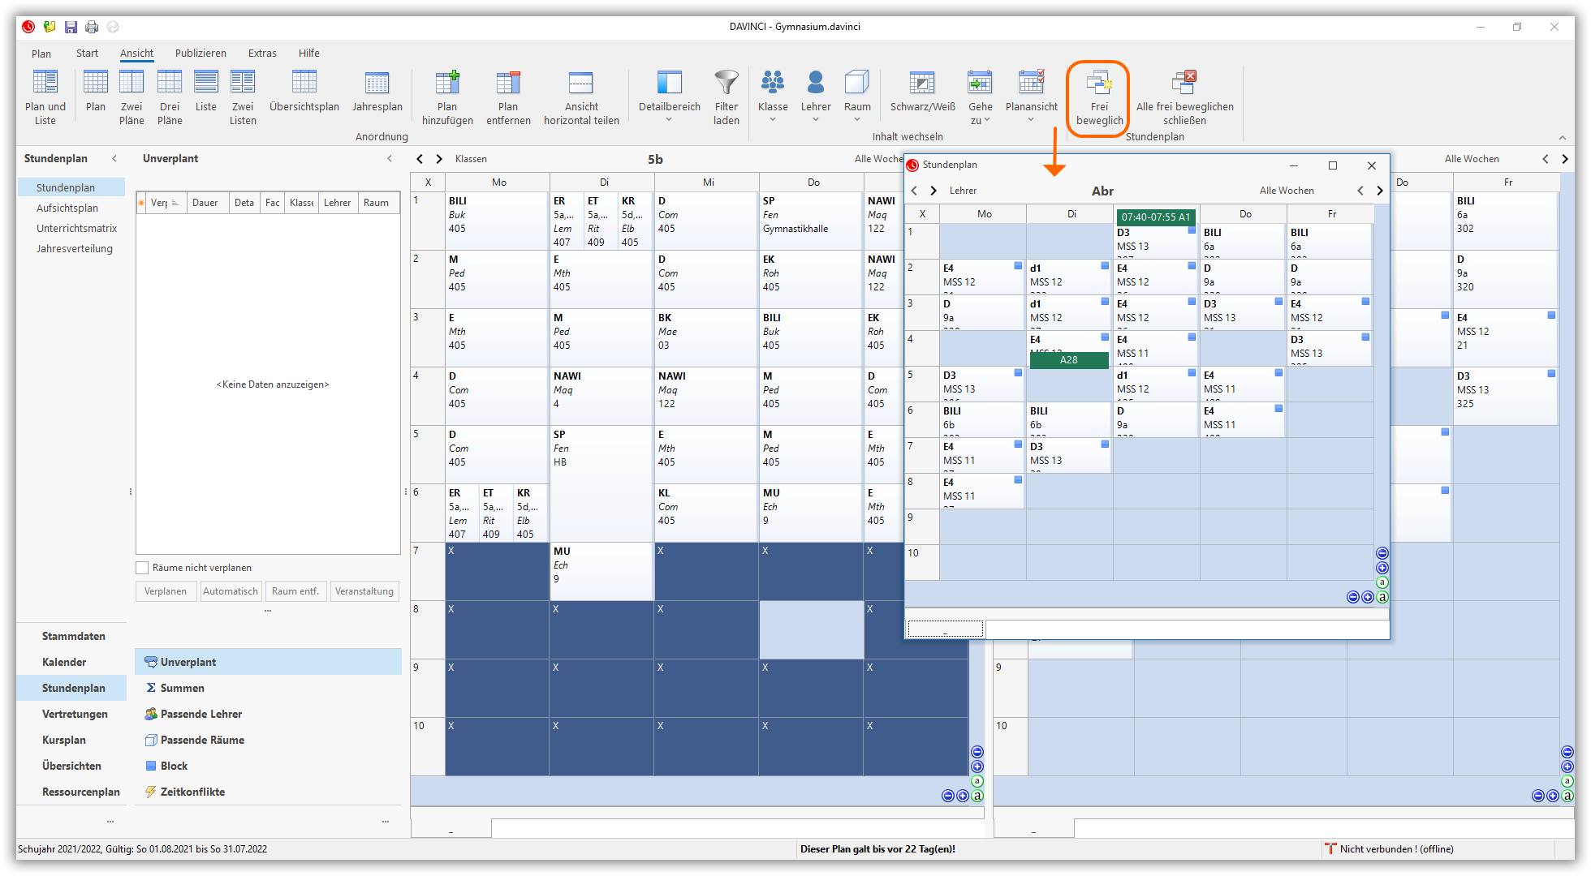Click the Filter laden funnel icon
Viewport: 1591px width, 876px height.
[726, 83]
